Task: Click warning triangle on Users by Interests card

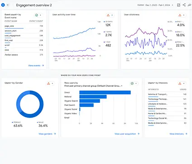Action: pos(180,84)
